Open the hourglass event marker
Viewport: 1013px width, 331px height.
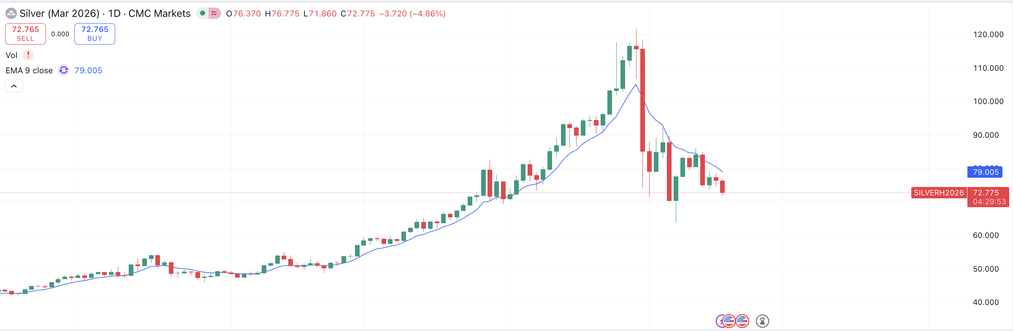[762, 321]
